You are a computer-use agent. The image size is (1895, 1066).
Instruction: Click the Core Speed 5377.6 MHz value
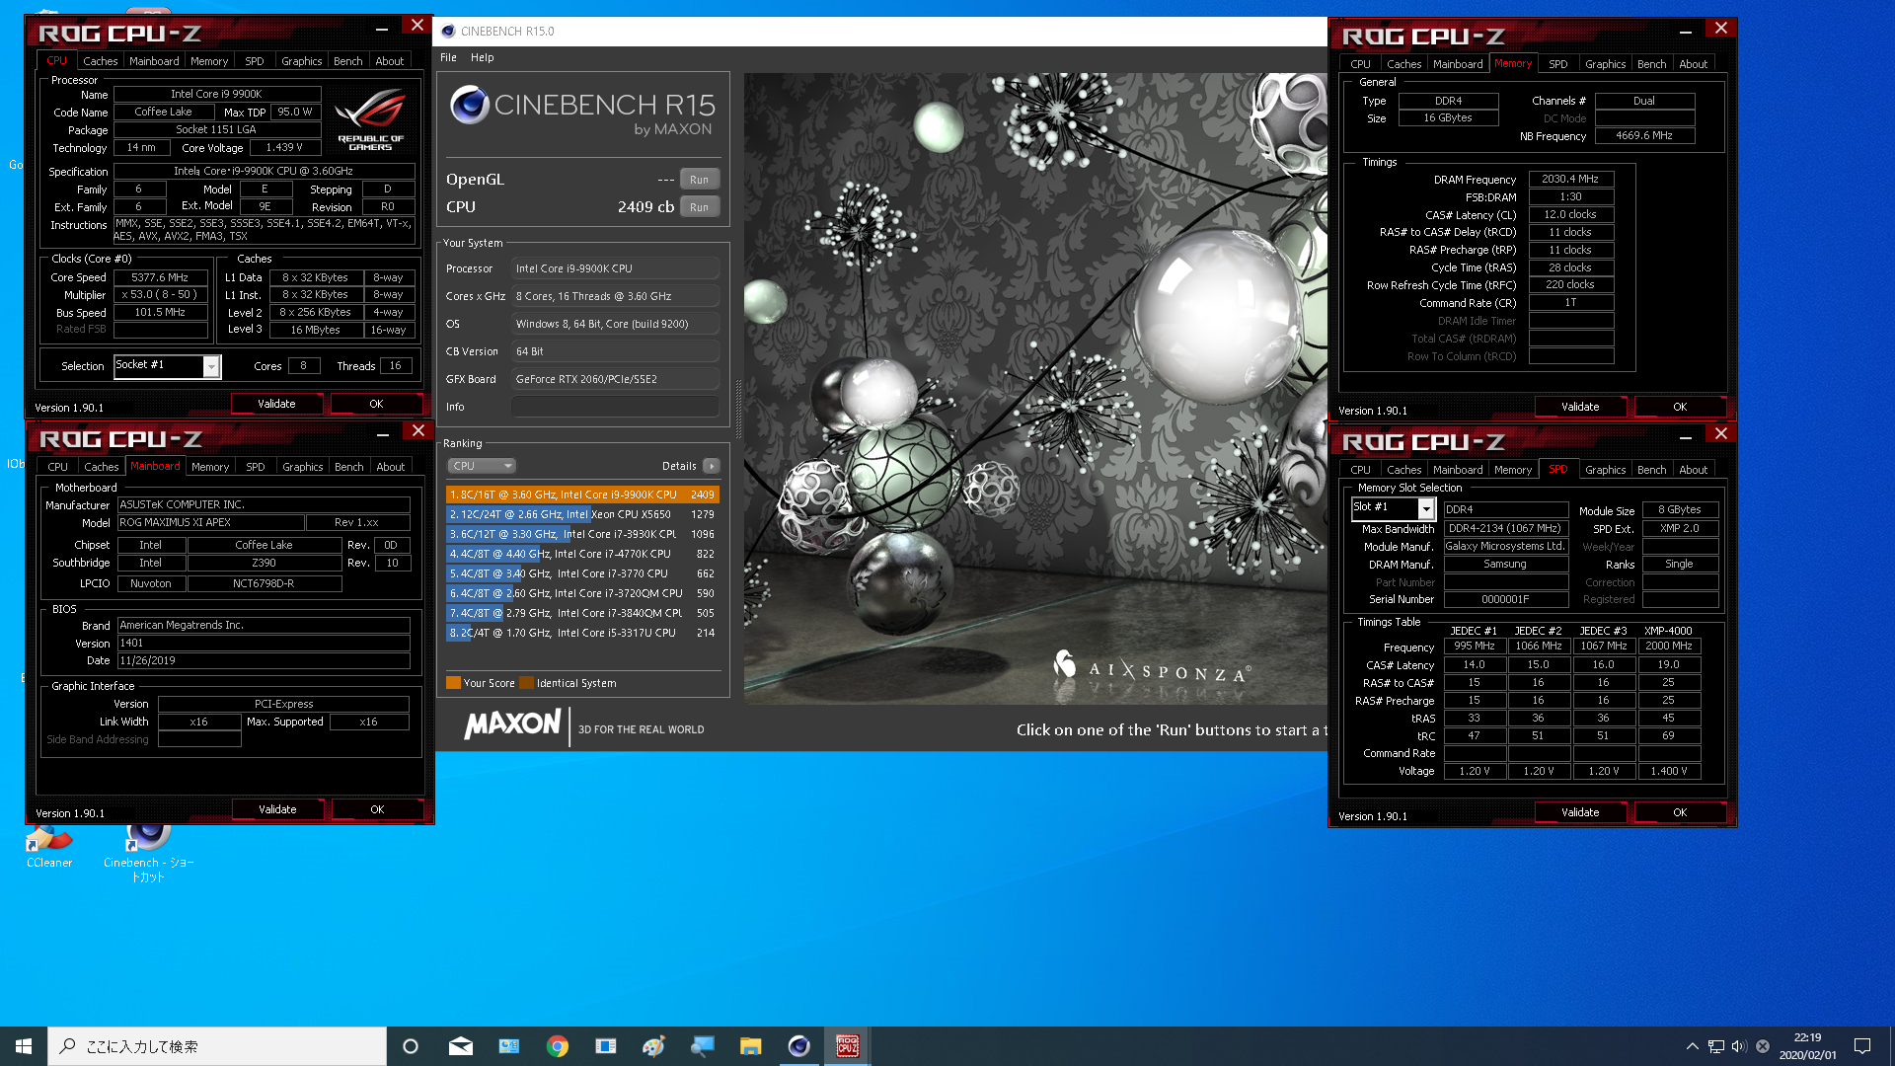(x=160, y=277)
